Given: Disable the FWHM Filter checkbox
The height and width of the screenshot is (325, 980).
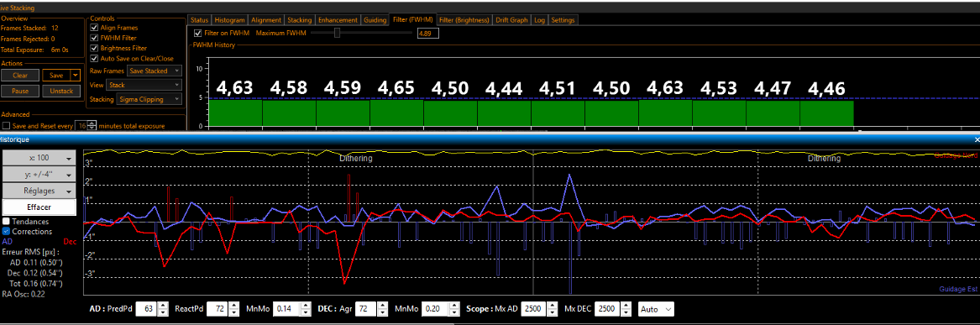Looking at the screenshot, I should (x=94, y=38).
